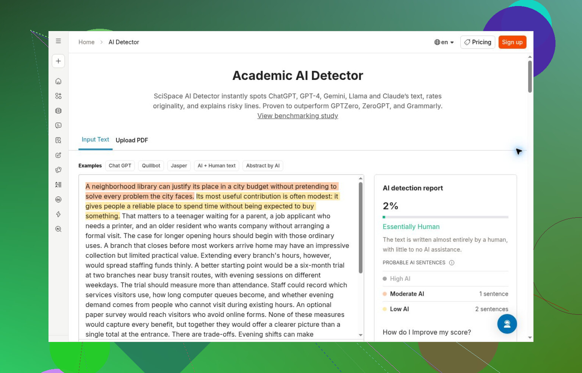Screen dimensions: 582x373
Task: Open the Pricing page
Action: pyautogui.click(x=478, y=42)
